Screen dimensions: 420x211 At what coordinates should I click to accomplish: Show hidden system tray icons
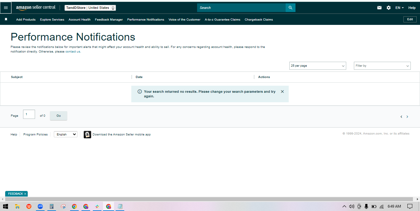coord(344,206)
